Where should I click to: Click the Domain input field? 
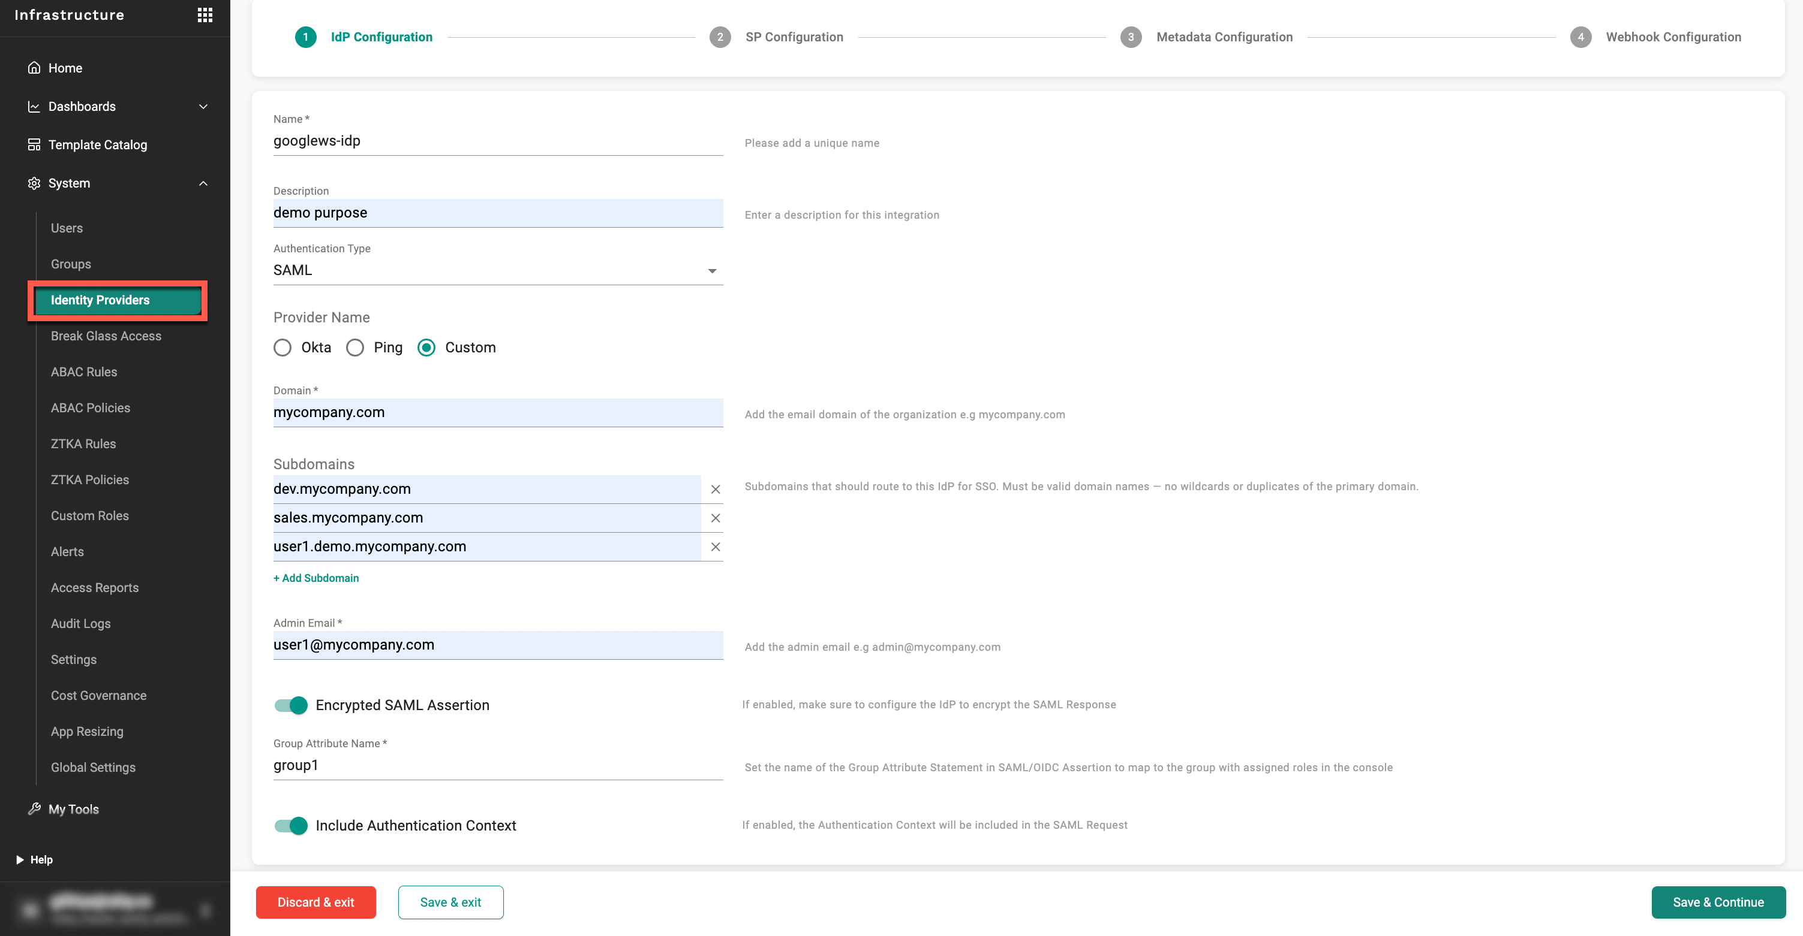pyautogui.click(x=498, y=412)
